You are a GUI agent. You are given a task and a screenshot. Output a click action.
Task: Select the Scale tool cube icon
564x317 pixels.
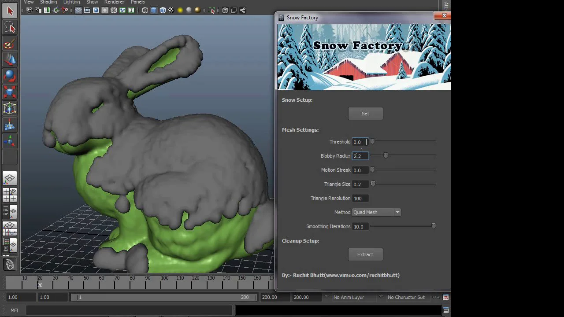(x=10, y=92)
